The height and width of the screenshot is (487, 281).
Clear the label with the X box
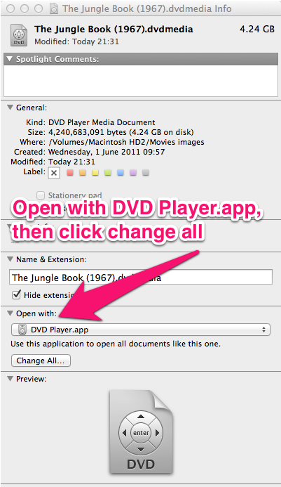54,173
